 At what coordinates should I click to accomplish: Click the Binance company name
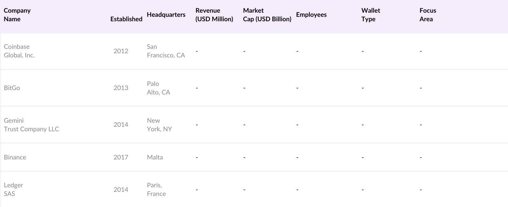pos(15,157)
